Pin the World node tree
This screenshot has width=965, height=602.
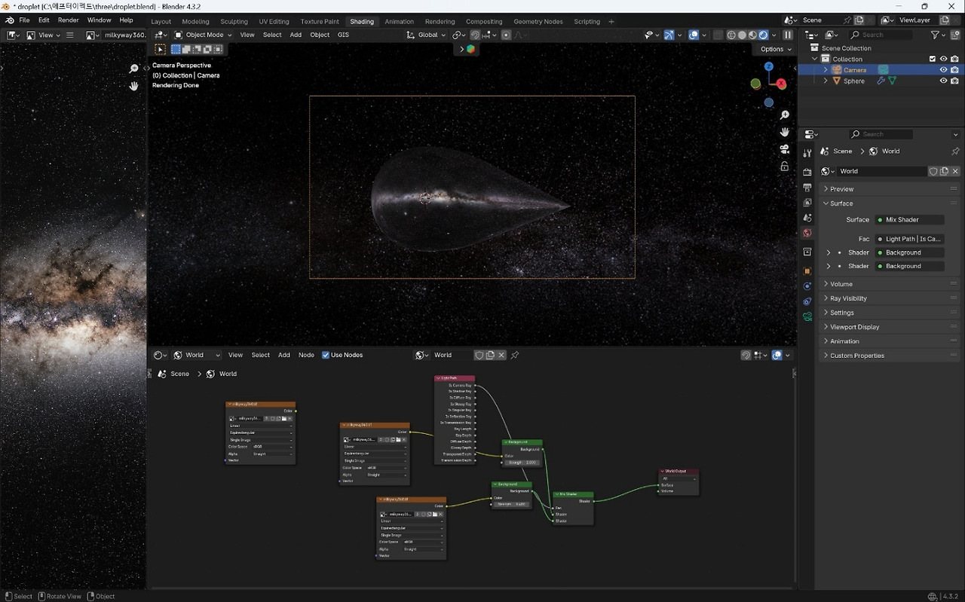[515, 355]
